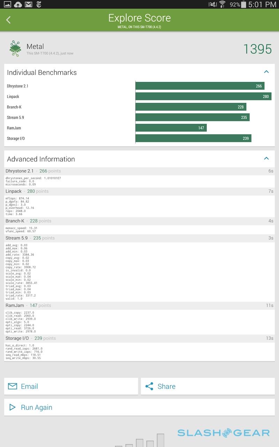279x447 pixels.
Task: Tap the Gmail notification icon
Action: 29,5
